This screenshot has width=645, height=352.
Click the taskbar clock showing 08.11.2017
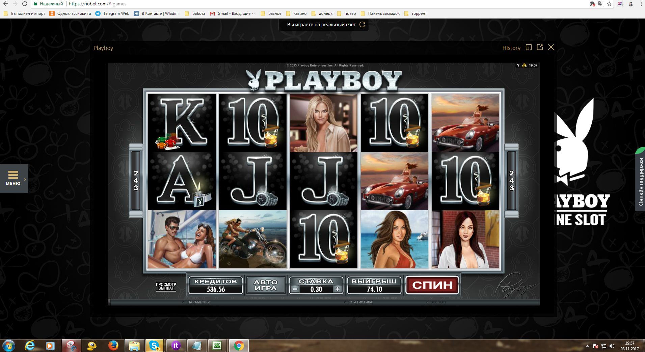point(629,346)
